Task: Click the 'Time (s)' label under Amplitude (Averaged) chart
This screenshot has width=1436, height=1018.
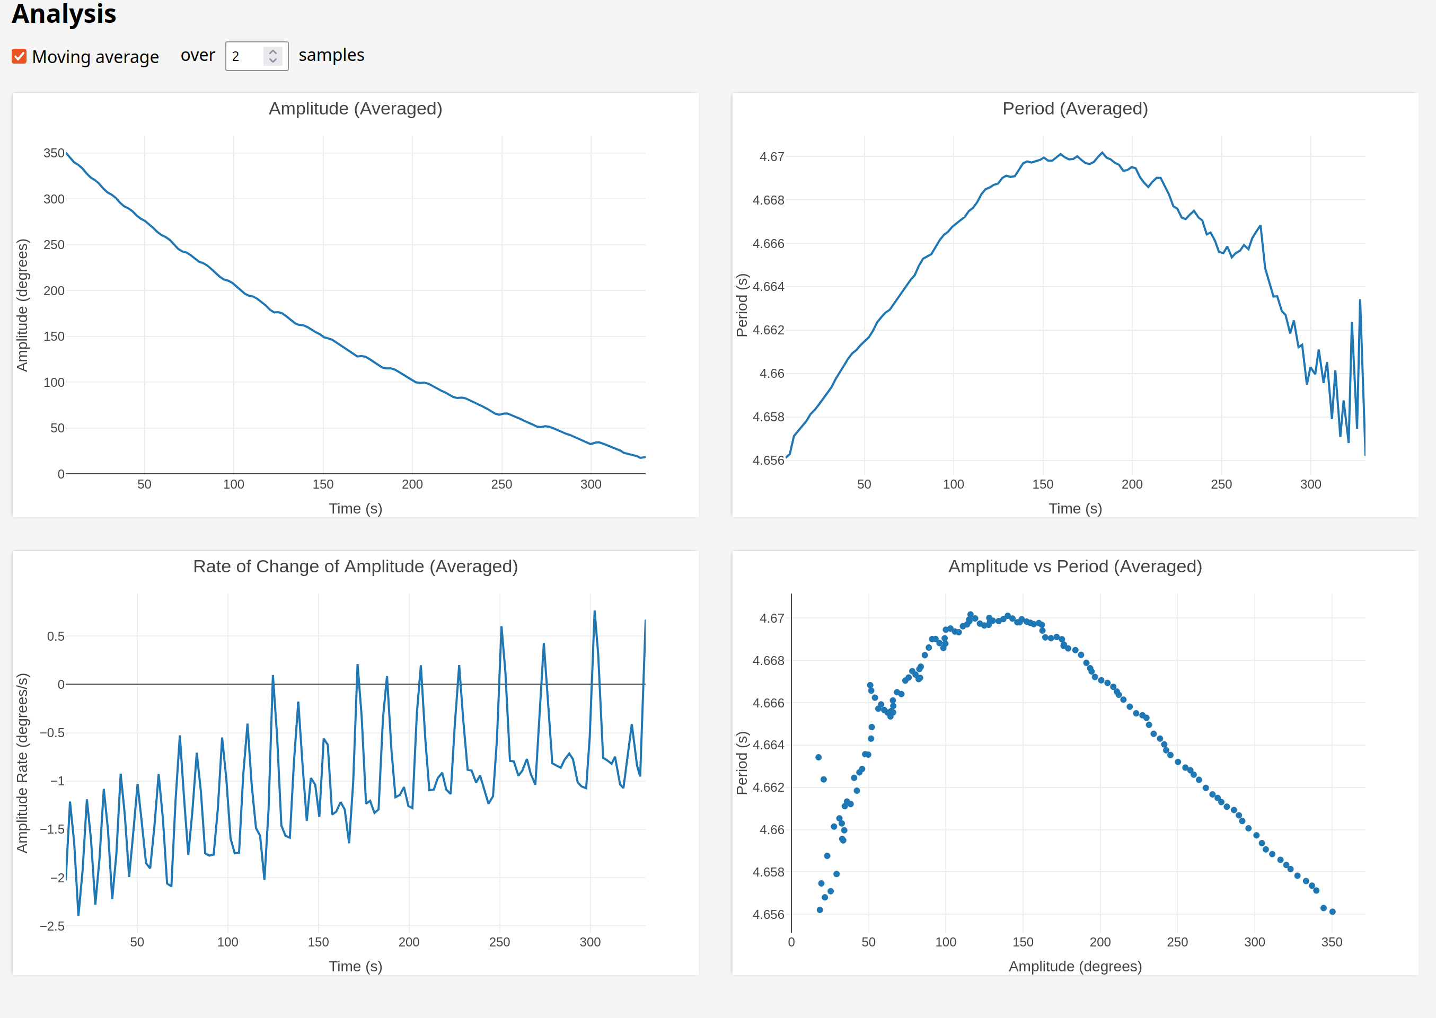Action: [356, 508]
